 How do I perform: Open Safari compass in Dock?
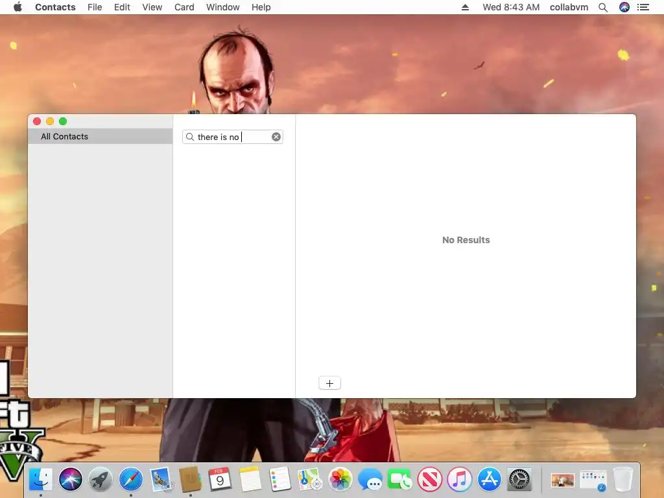pos(130,479)
